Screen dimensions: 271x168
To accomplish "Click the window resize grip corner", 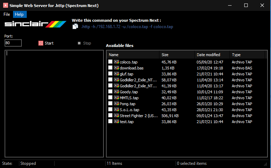I will [265, 164].
